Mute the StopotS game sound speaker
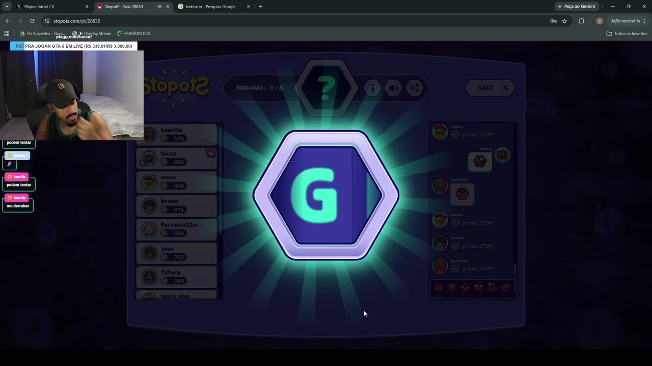Image resolution: width=652 pixels, height=366 pixels. point(394,88)
